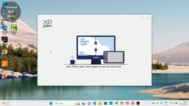This screenshot has width=189, height=106.
Task: Open the XPPen PenTablet desktop shortcut
Action: point(5,41)
